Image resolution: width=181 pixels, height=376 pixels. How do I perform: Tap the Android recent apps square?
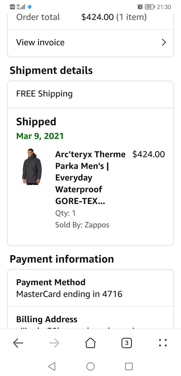point(129,366)
